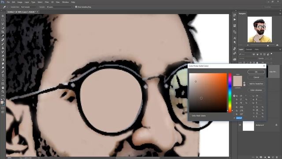Open the Paragraph panel icon
The height and width of the screenshot is (159, 282).
coord(234,42)
